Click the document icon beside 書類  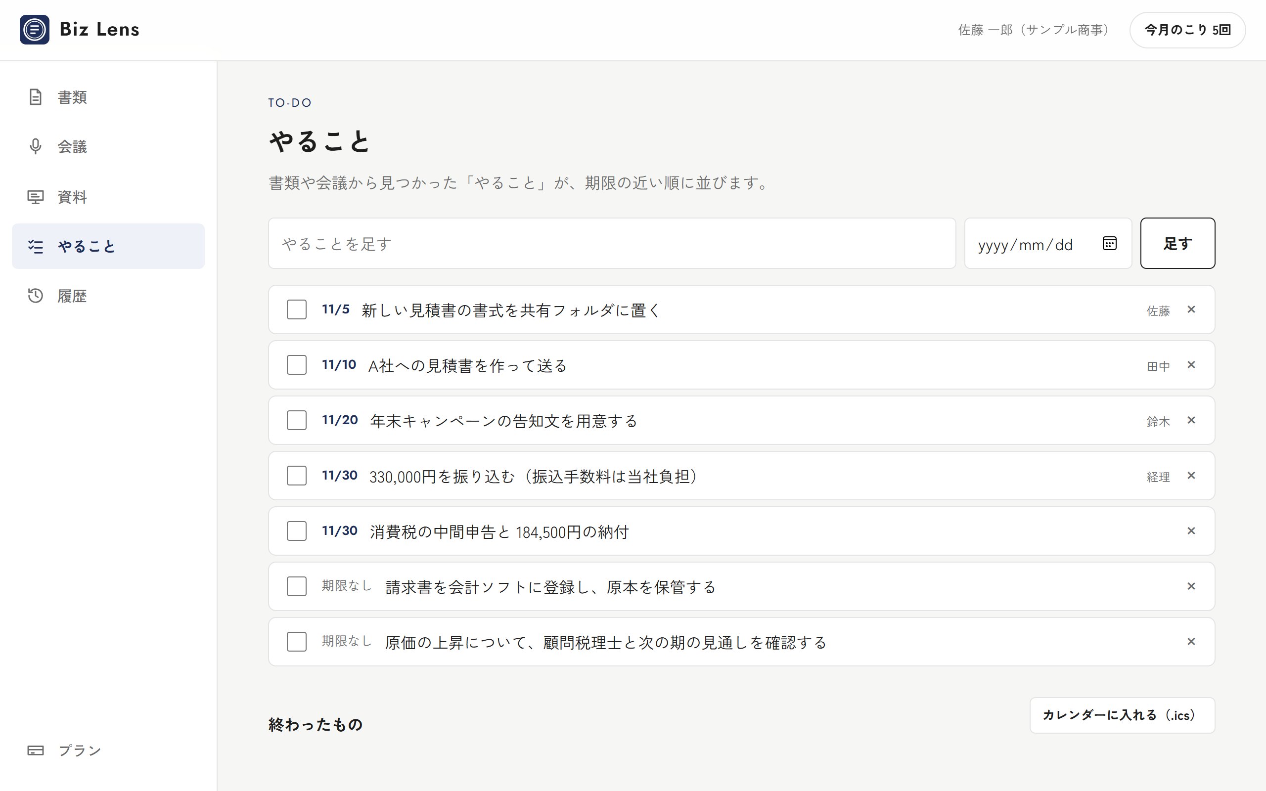tap(35, 97)
